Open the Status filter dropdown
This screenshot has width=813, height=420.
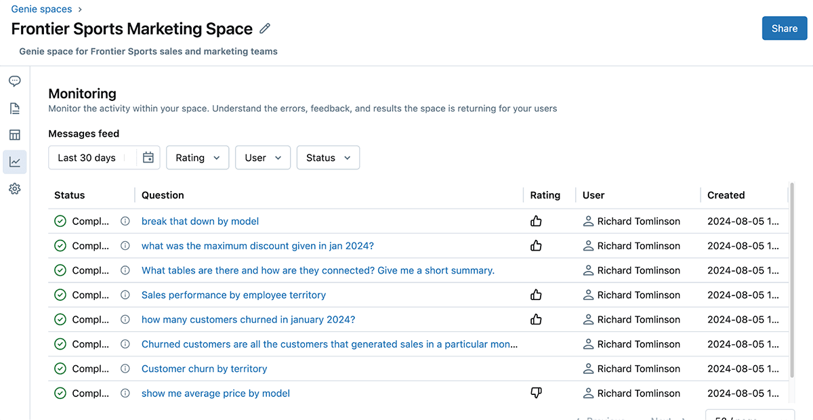click(x=328, y=158)
